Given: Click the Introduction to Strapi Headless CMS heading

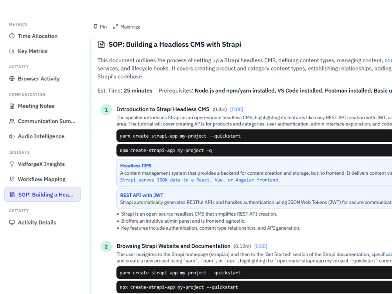Looking at the screenshot, I should [163, 109].
